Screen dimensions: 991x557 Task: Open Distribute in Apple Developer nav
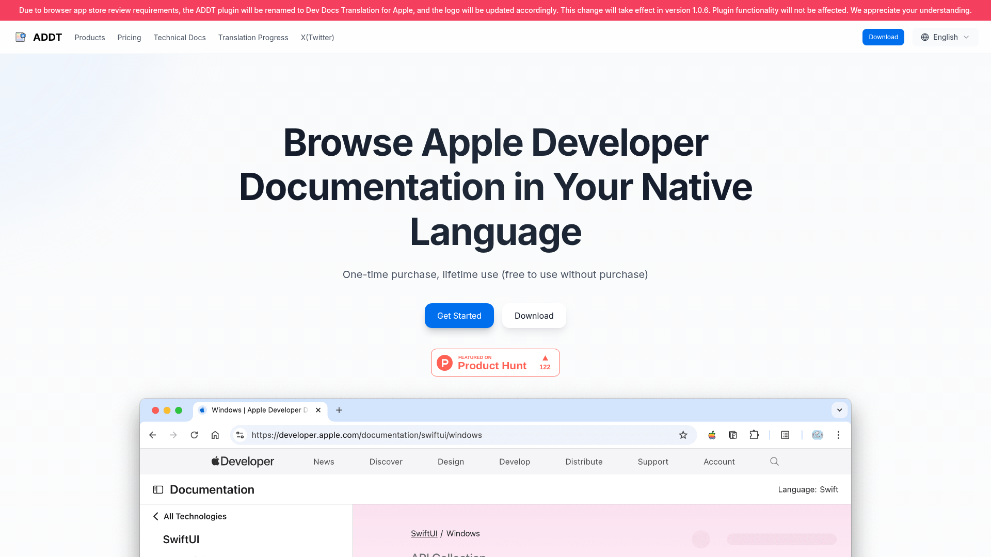point(584,462)
